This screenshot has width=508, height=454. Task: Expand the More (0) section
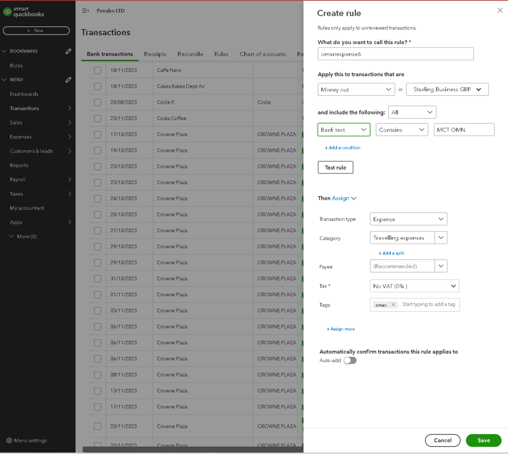[11, 236]
